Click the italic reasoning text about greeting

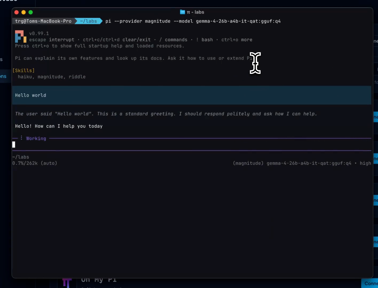pos(166,114)
